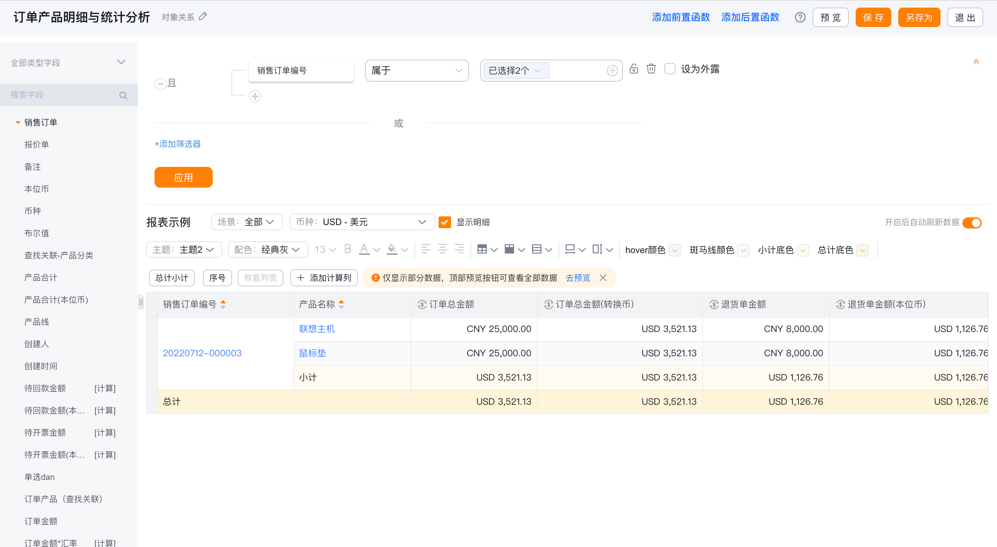Toggle the auto refresh data switch
The width and height of the screenshot is (997, 547).
(x=972, y=223)
